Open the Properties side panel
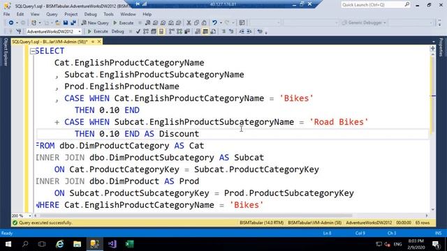447x251 pixels. coord(441,47)
